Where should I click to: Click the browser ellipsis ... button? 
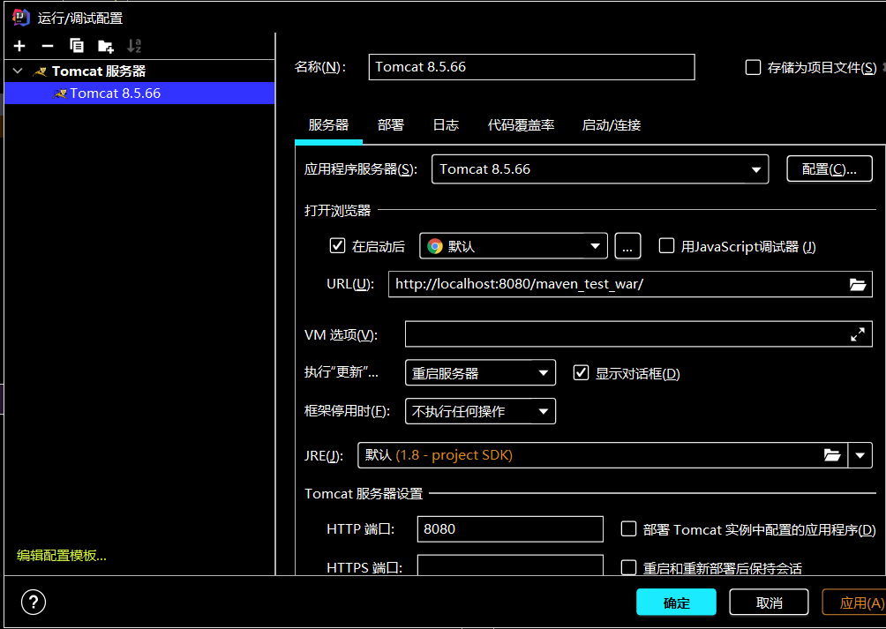[627, 246]
